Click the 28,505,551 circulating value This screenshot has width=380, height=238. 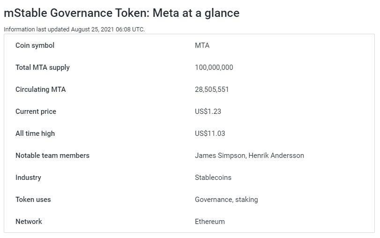point(212,89)
